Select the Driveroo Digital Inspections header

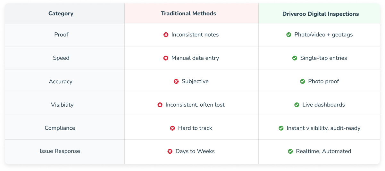tap(321, 14)
